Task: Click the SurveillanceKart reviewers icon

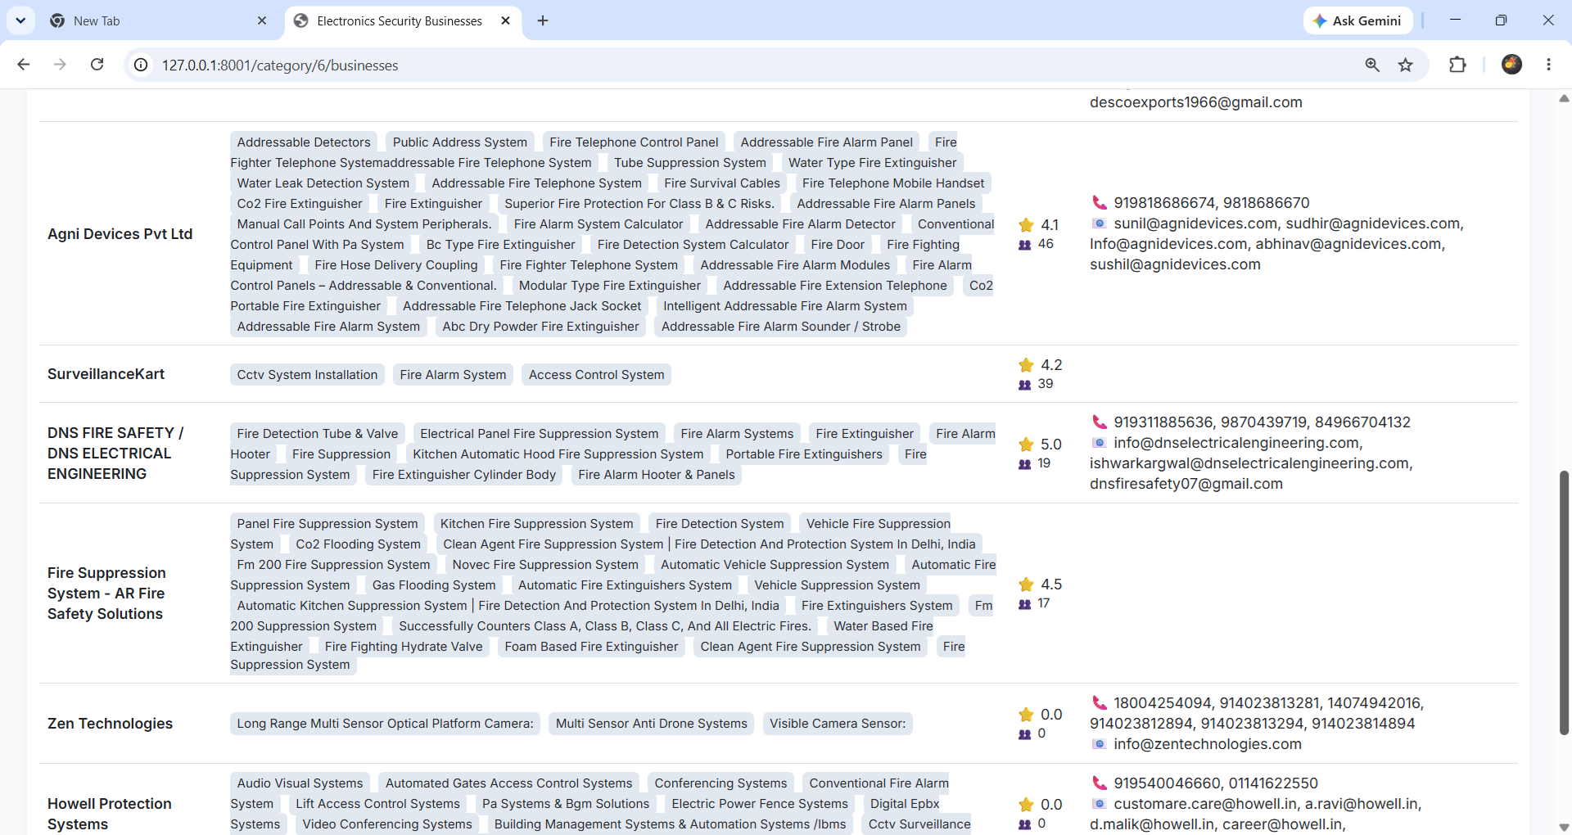Action: (x=1024, y=385)
